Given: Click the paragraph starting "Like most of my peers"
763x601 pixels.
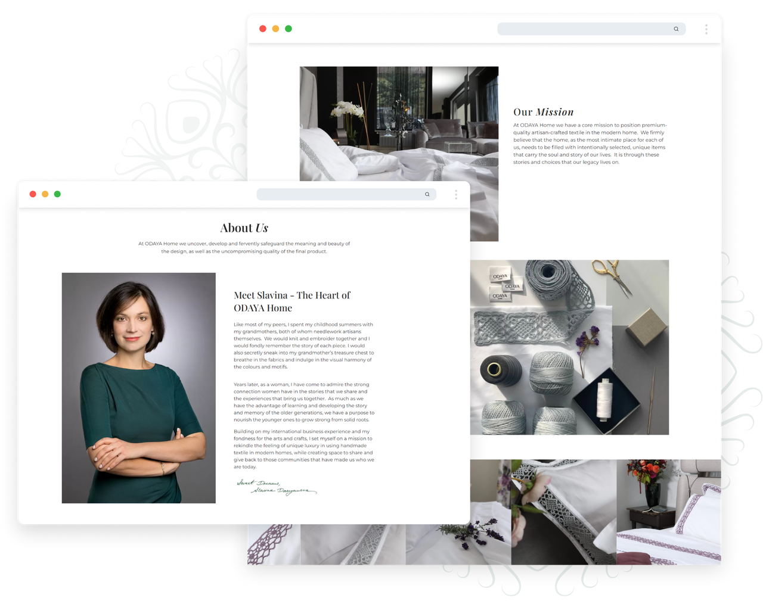Looking at the screenshot, I should click(x=304, y=345).
